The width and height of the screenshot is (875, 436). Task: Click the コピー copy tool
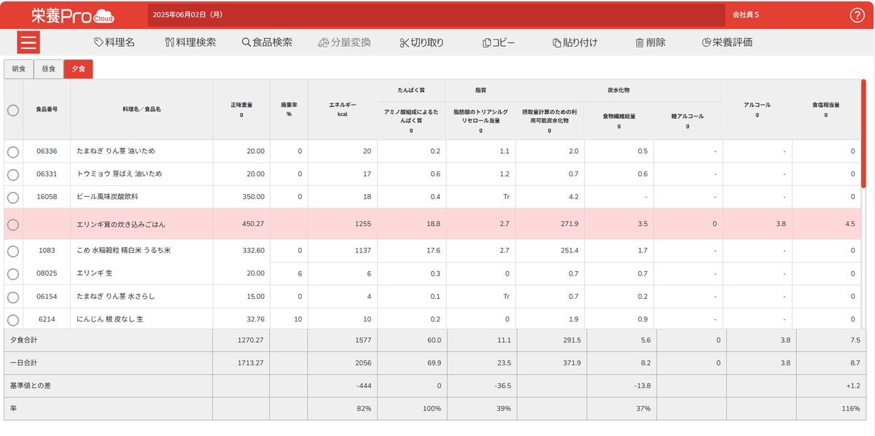pos(499,42)
